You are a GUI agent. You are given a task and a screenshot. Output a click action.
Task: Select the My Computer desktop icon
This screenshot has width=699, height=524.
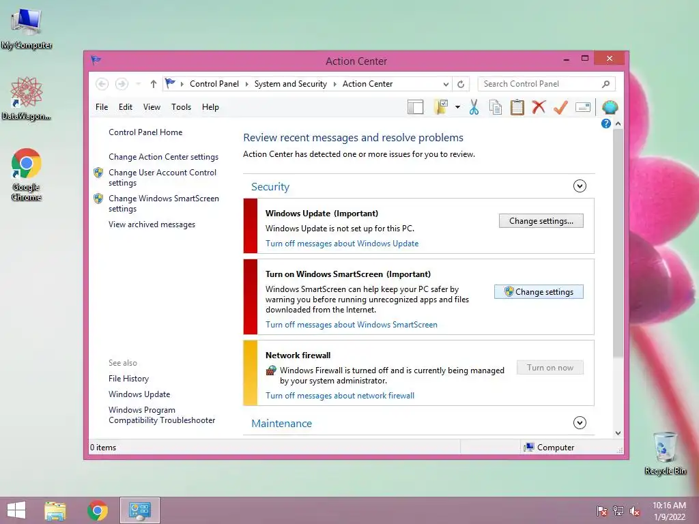[27, 29]
